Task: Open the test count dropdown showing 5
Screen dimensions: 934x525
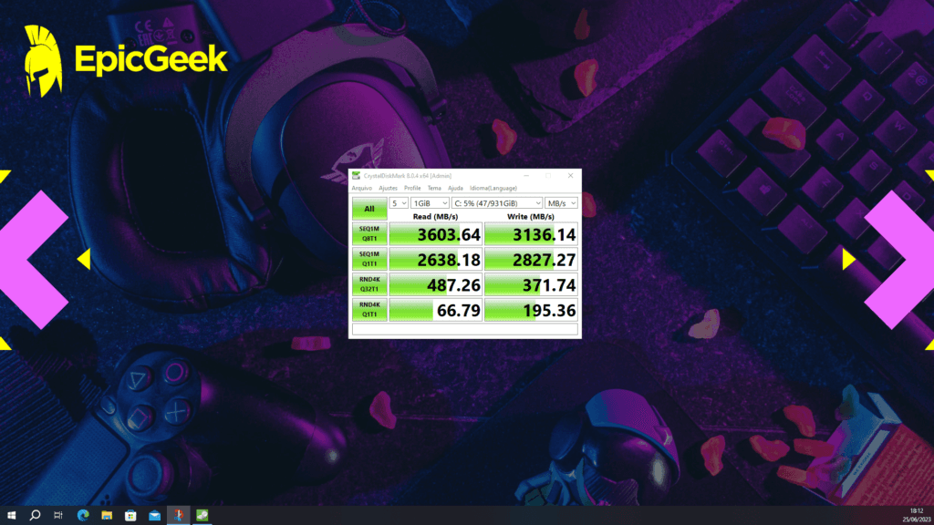Action: pos(399,202)
